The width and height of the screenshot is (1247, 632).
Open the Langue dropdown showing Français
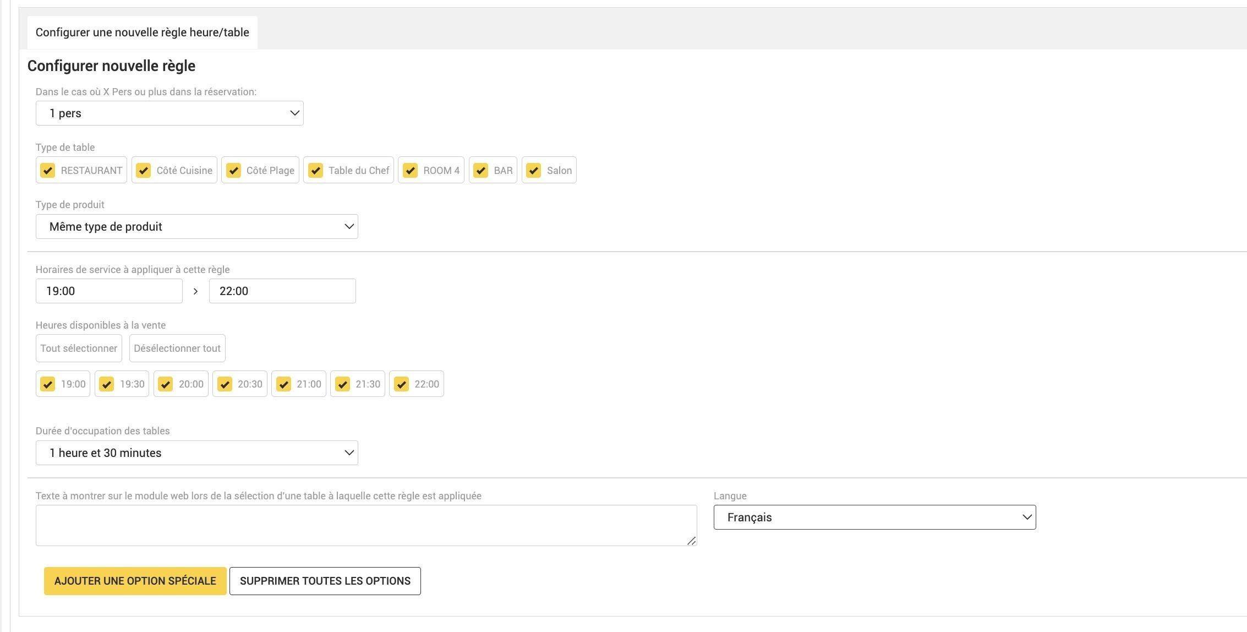click(x=875, y=517)
